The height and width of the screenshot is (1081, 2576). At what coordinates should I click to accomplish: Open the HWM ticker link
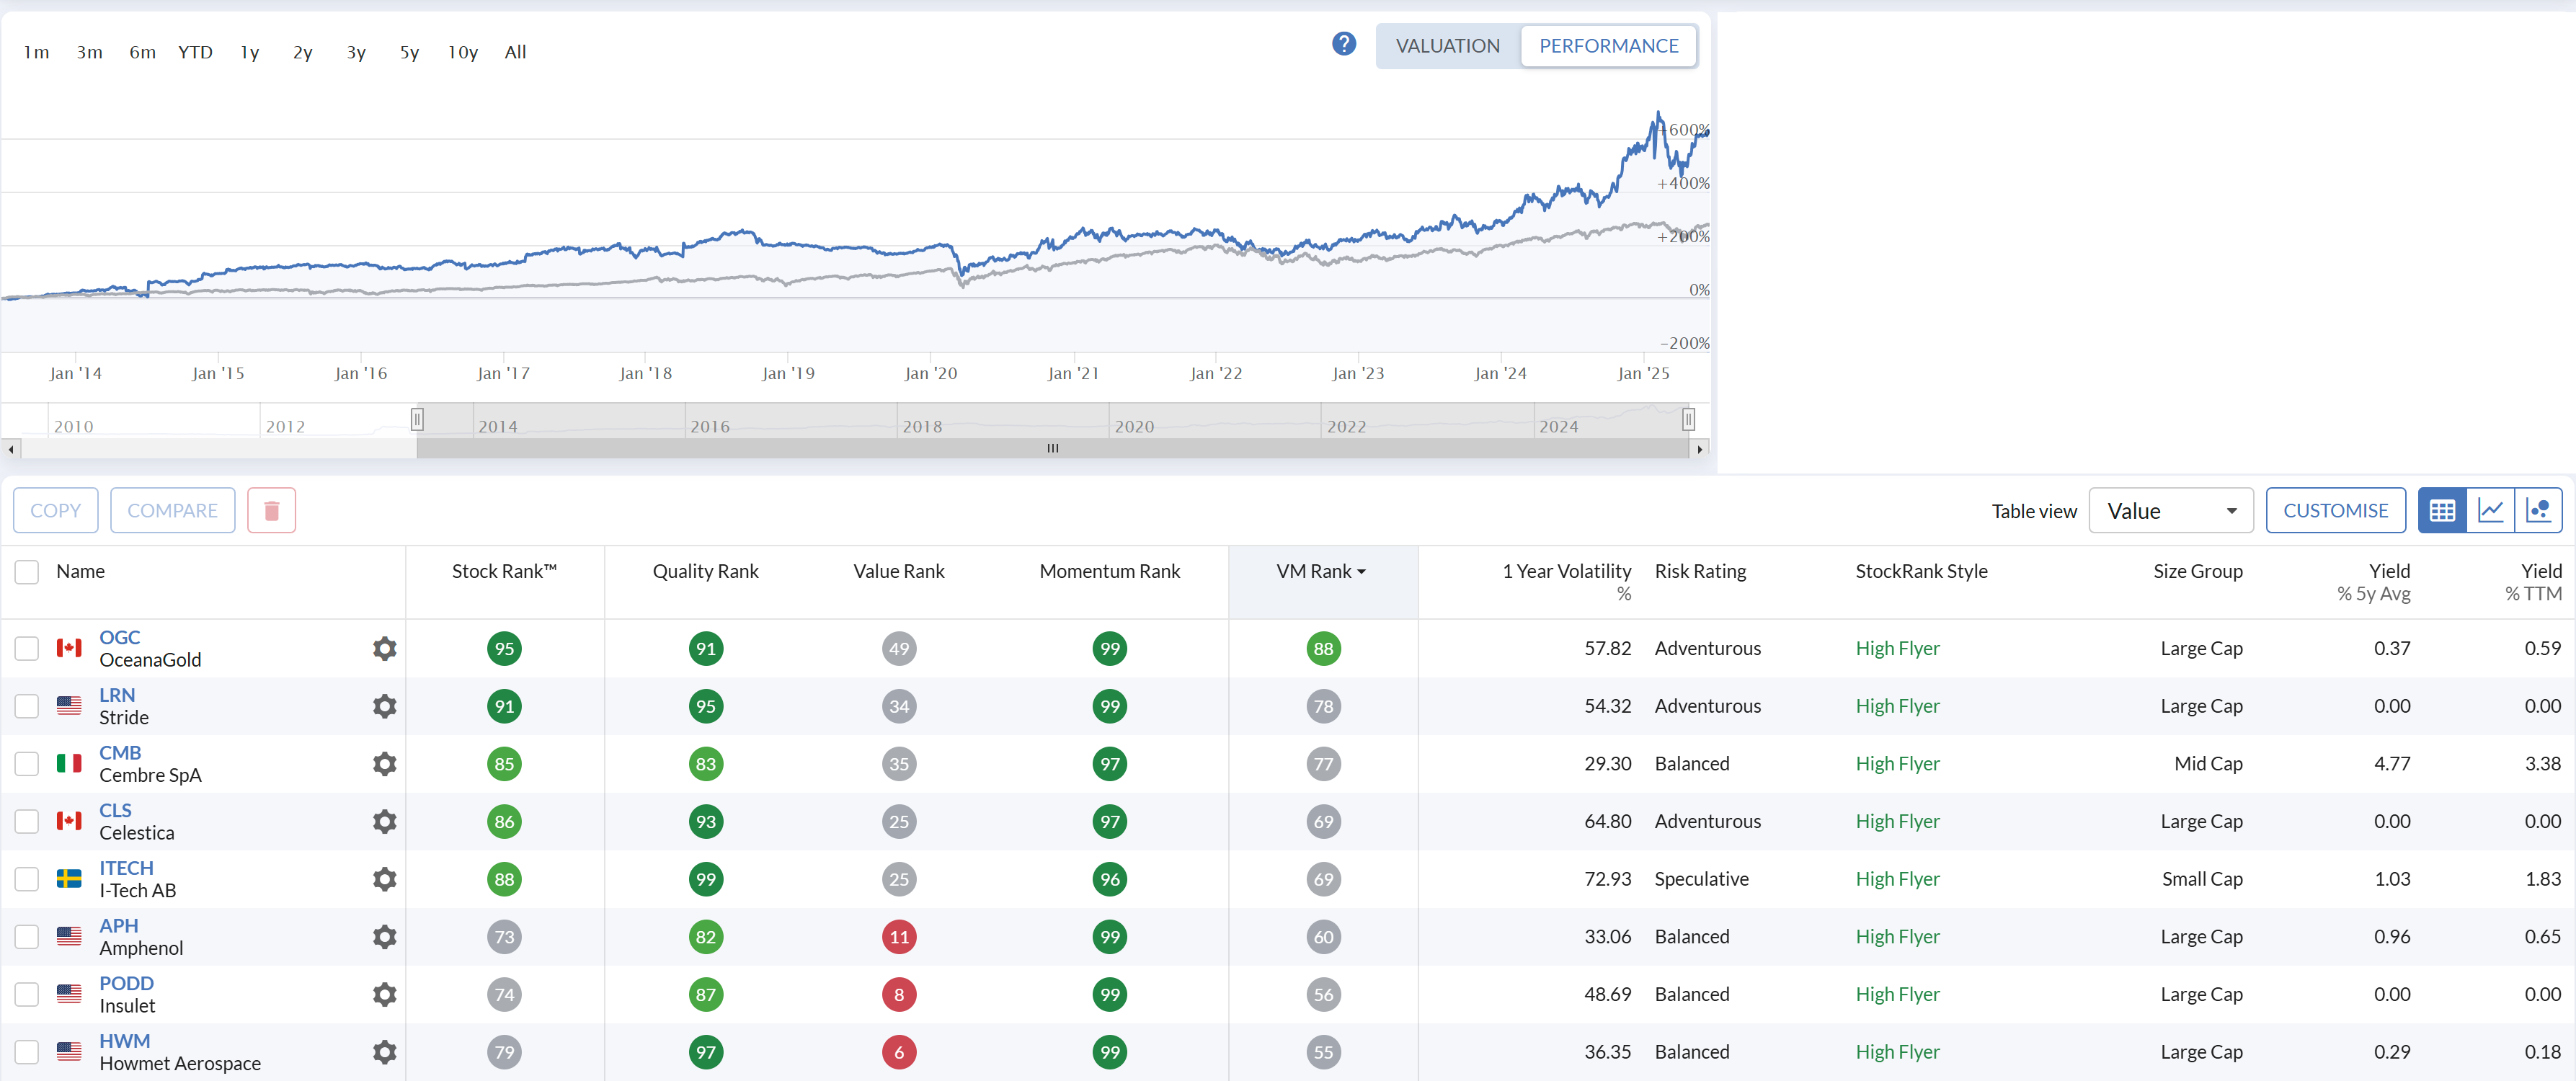tap(125, 1042)
